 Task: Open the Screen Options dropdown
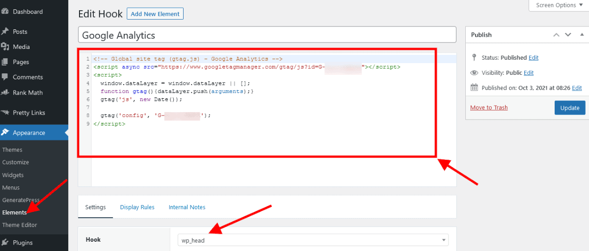tap(559, 5)
